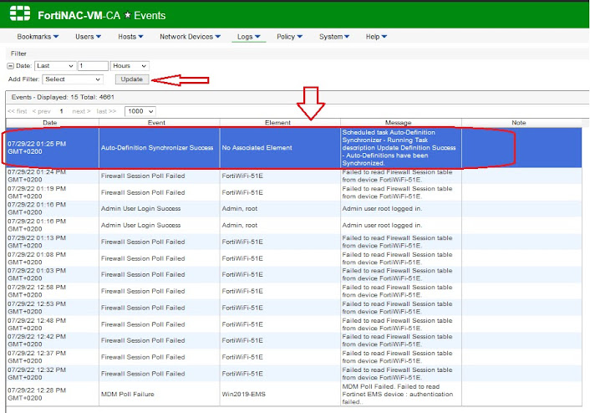Select the 07/29/22 12:58 PM event row
The height and width of the screenshot is (413, 590).
point(294,292)
